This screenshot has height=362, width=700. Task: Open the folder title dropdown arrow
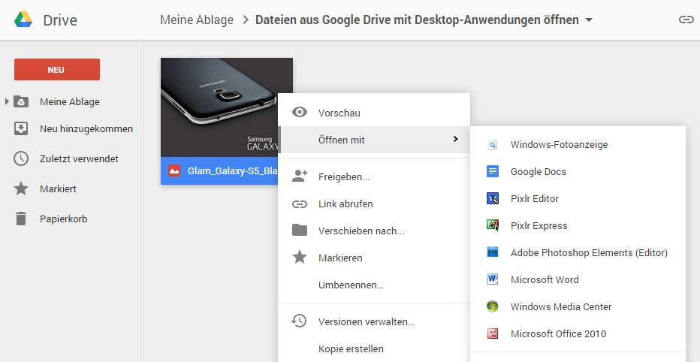pos(589,20)
